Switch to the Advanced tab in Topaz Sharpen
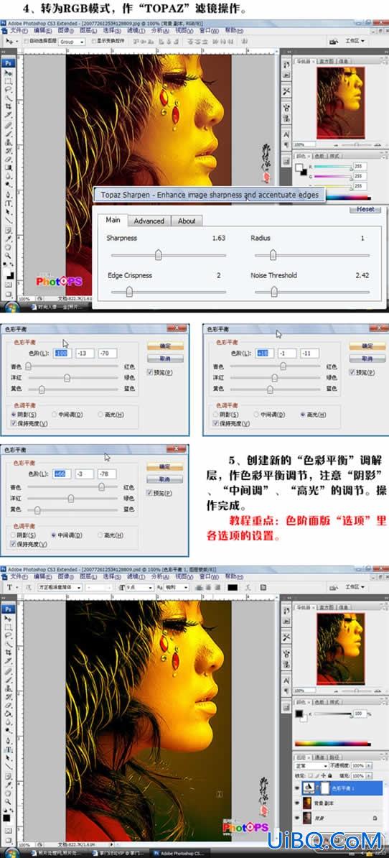This screenshot has width=389, height=858. pos(149,221)
